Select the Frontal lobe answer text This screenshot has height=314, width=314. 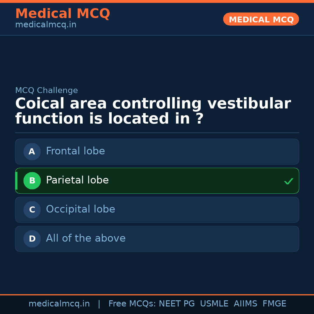[x=75, y=151]
